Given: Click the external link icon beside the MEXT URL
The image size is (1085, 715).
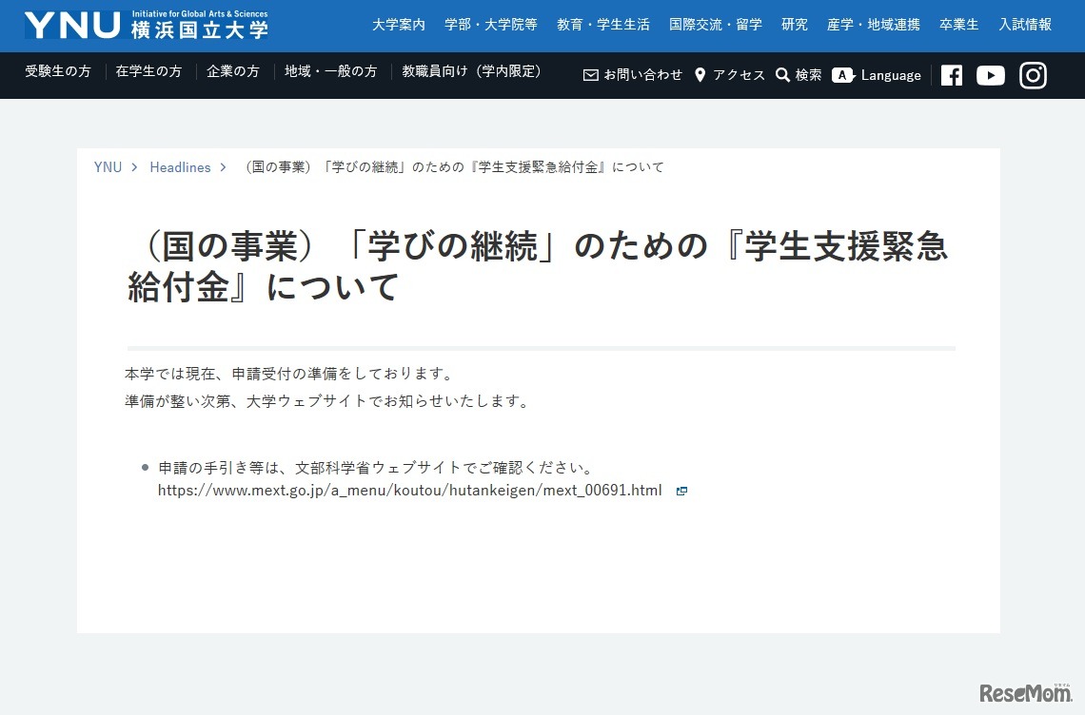Looking at the screenshot, I should pos(681,490).
